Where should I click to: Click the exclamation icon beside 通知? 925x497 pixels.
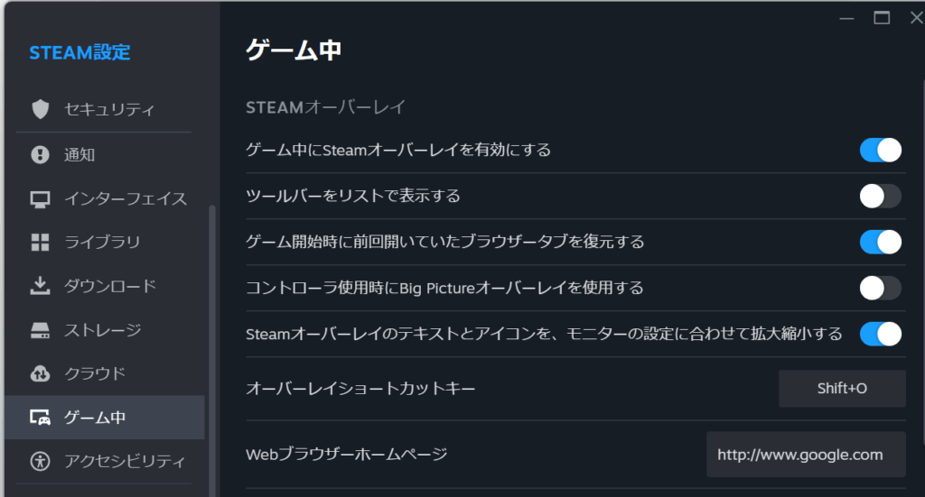[40, 154]
